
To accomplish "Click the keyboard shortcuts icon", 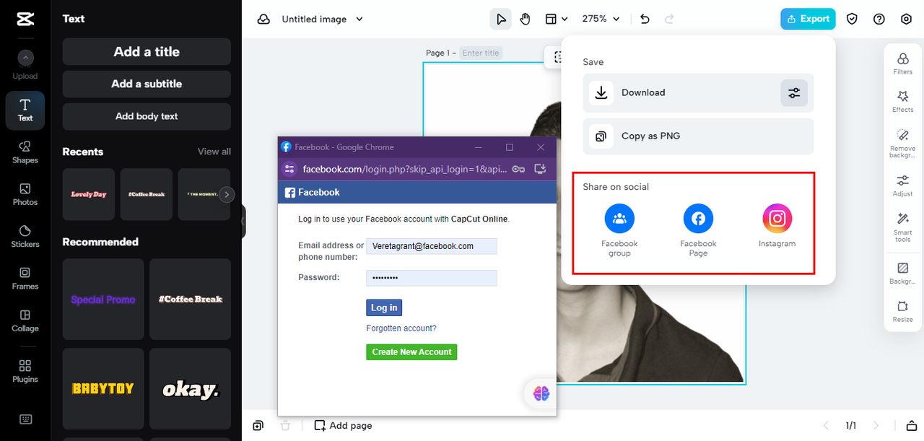I will point(25,419).
